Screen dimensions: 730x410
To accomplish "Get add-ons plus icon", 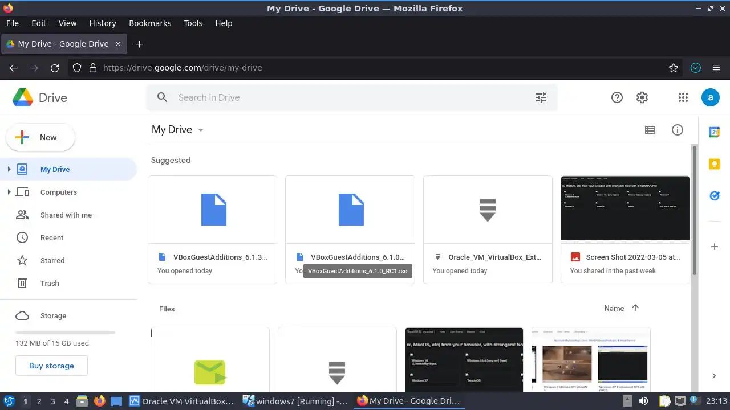I will pos(714,247).
